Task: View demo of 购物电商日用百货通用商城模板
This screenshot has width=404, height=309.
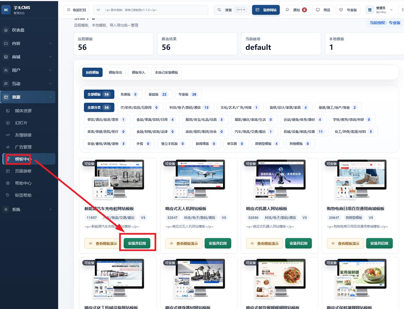Action: (345, 244)
